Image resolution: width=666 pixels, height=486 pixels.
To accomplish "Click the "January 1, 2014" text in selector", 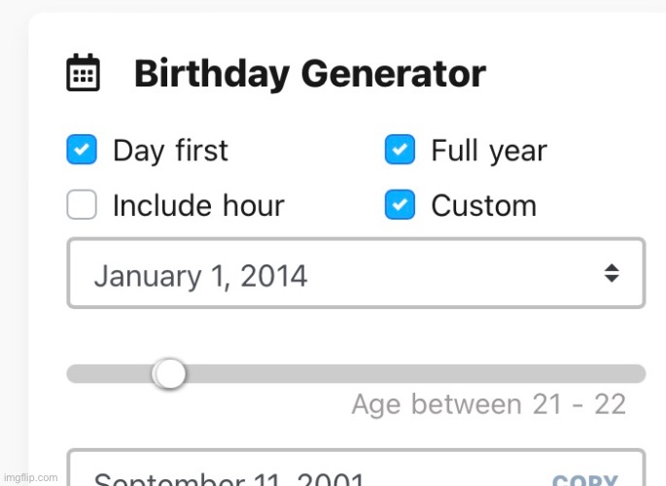I will click(200, 276).
